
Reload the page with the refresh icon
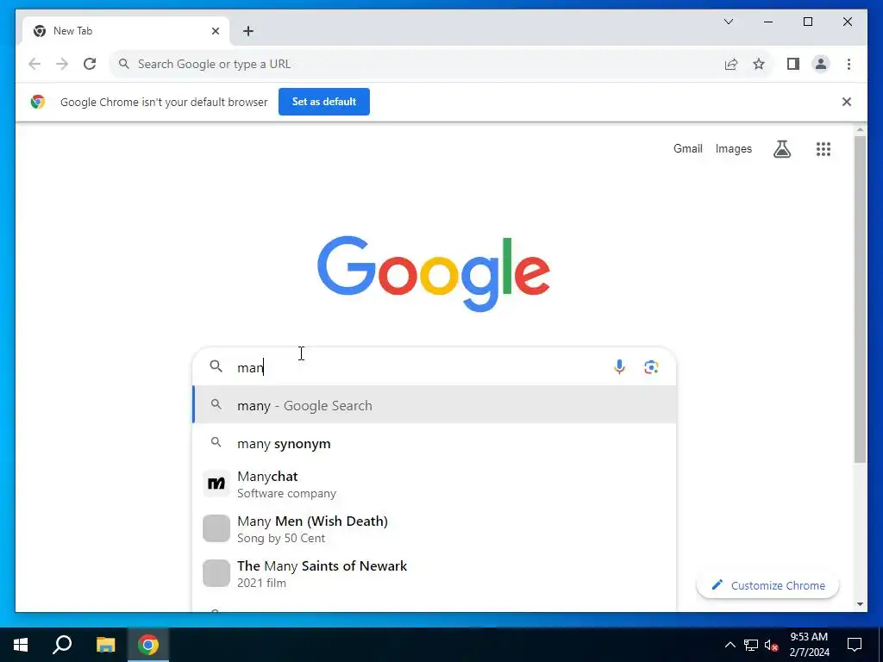(90, 64)
